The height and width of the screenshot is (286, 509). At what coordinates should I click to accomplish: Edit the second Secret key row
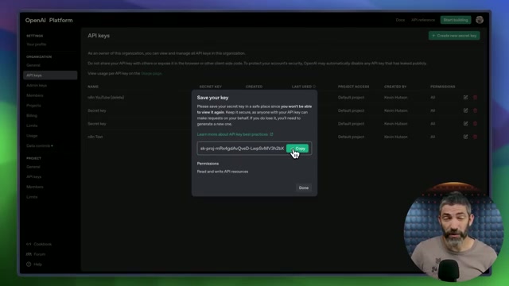pos(465,124)
